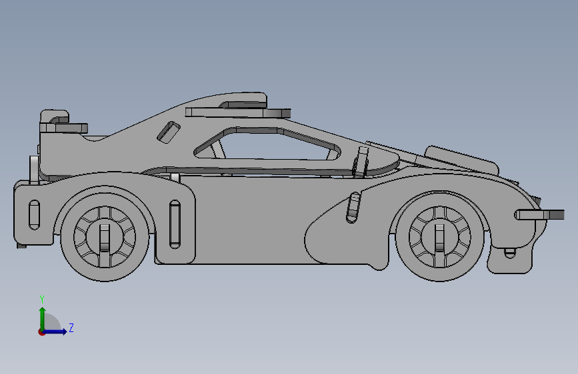This screenshot has width=578, height=374.
Task: Select the rear wheel of the car model
Action: [105, 236]
